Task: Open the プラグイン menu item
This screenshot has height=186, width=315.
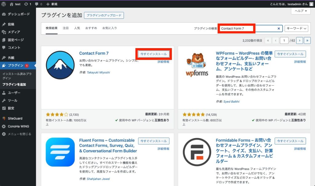Action: (x=18, y=66)
